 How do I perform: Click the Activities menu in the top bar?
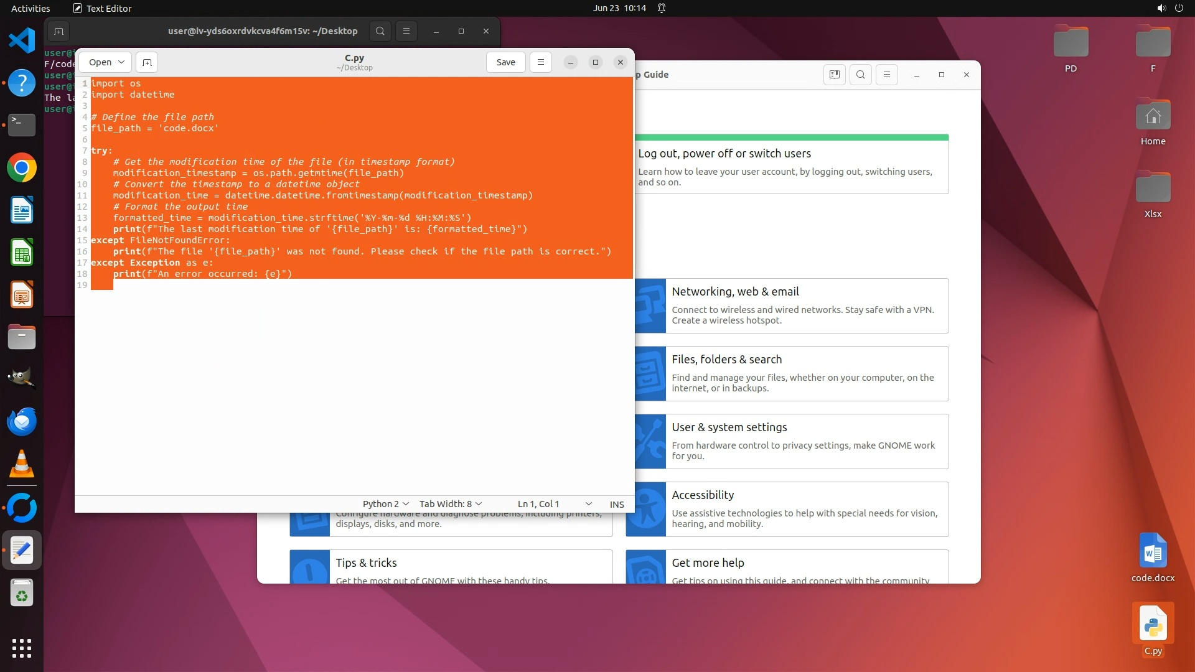tap(30, 8)
